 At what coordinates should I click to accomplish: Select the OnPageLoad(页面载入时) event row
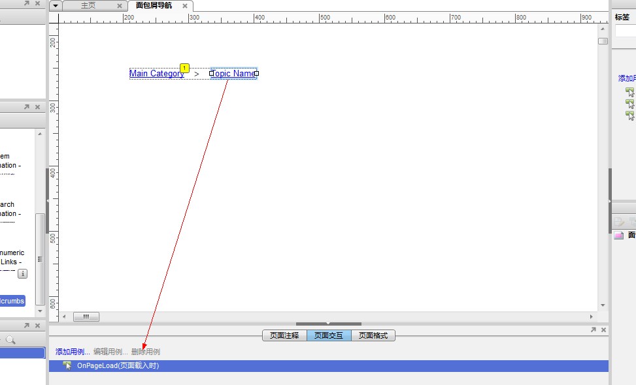pos(329,365)
